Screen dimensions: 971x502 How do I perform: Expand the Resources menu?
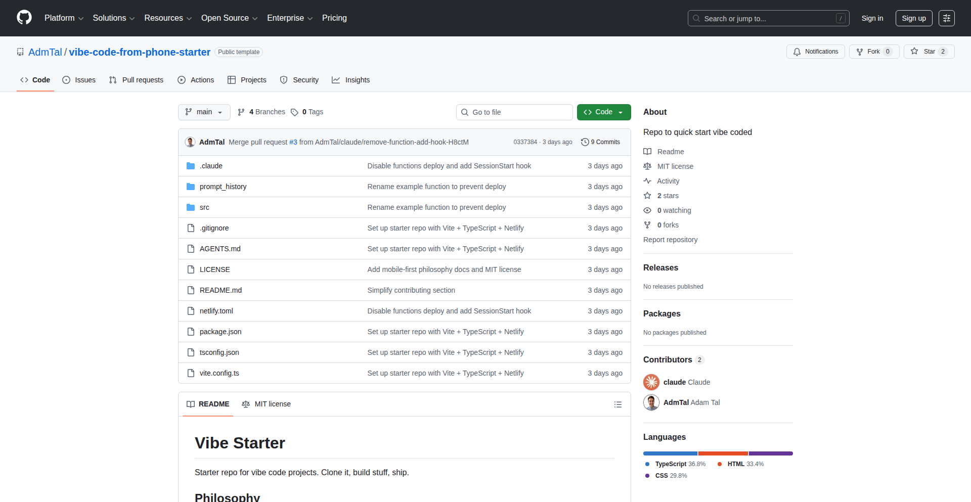pyautogui.click(x=168, y=18)
